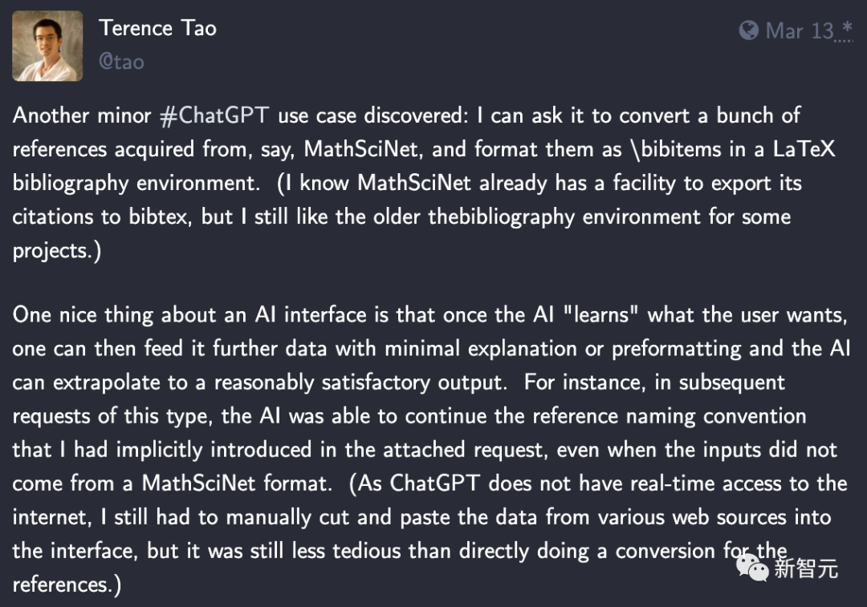The width and height of the screenshot is (867, 607).
Task: Click "projects.)" ending the first paragraph
Action: tap(56, 251)
